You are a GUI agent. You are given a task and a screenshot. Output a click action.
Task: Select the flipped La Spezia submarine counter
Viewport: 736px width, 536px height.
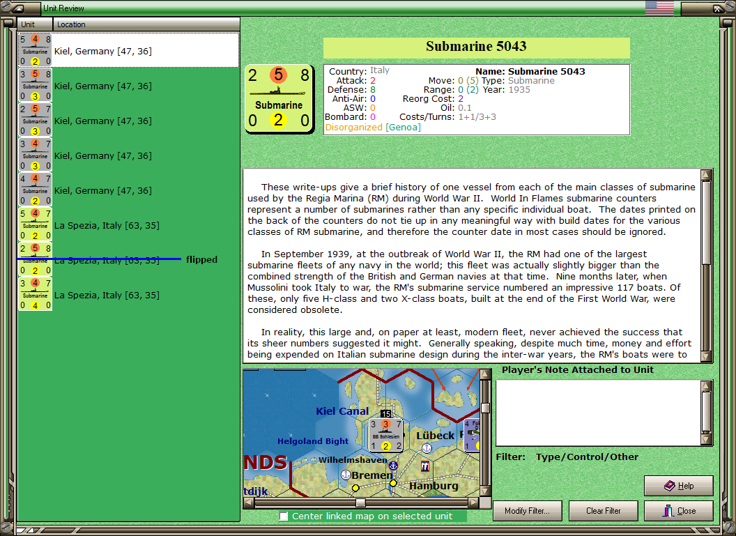[x=36, y=259]
